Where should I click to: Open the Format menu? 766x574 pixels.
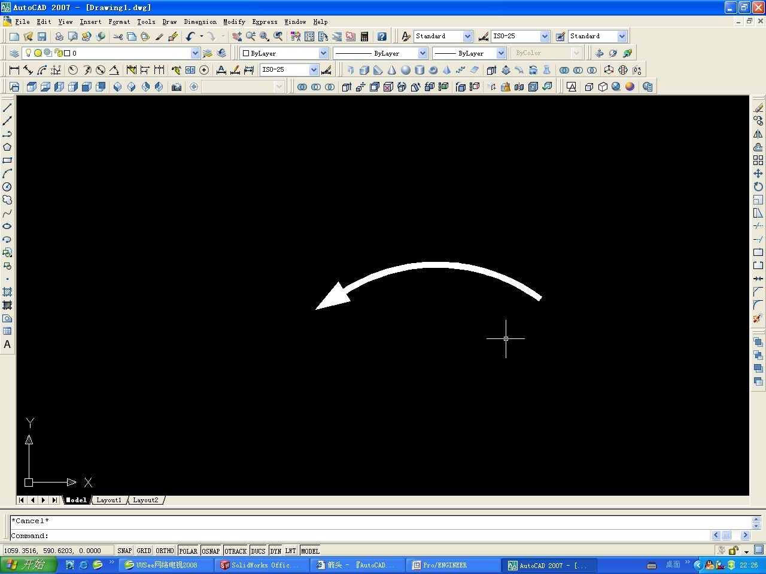click(x=119, y=22)
